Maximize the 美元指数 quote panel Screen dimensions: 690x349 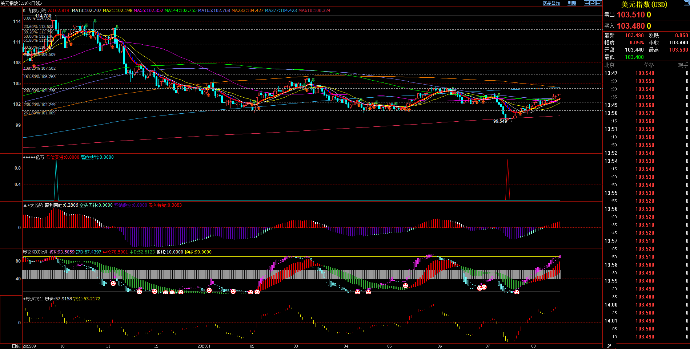click(686, 3)
